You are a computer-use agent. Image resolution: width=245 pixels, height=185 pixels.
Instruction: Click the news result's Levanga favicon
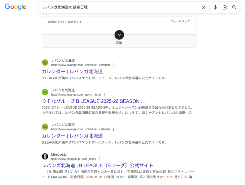(45, 92)
